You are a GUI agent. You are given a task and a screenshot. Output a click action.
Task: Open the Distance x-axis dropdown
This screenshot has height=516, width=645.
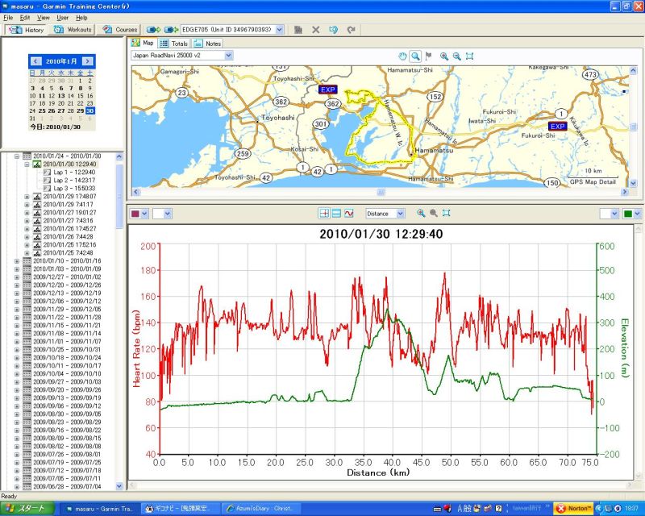pyautogui.click(x=400, y=214)
